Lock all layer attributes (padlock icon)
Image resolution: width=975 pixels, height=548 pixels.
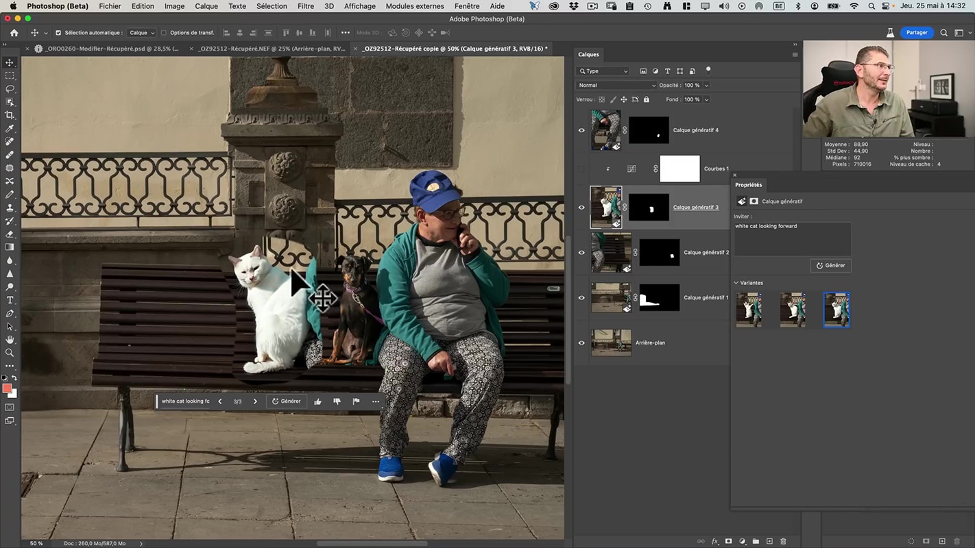click(x=646, y=99)
